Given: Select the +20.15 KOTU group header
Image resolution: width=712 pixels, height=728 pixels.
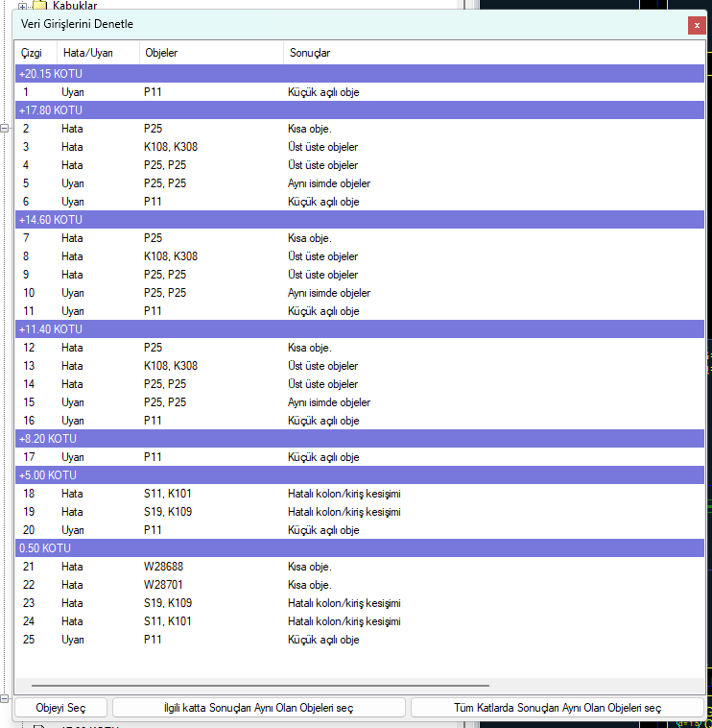Looking at the screenshot, I should pos(360,74).
